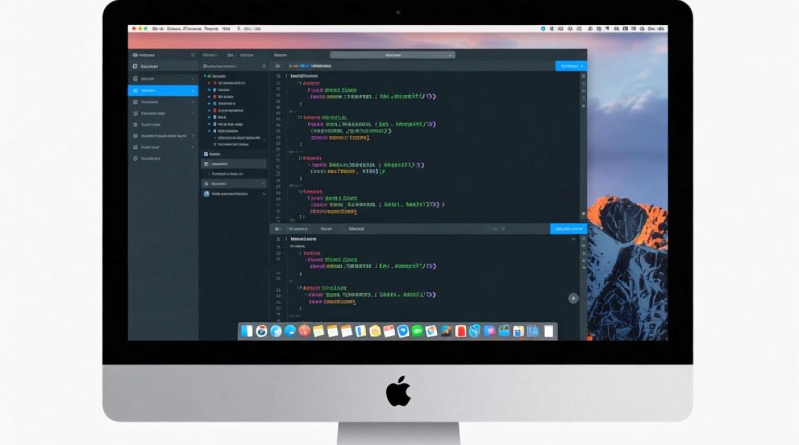Click the icon of the blue highlighted sidebar item
Viewport: 799px width, 445px height.
136,91
